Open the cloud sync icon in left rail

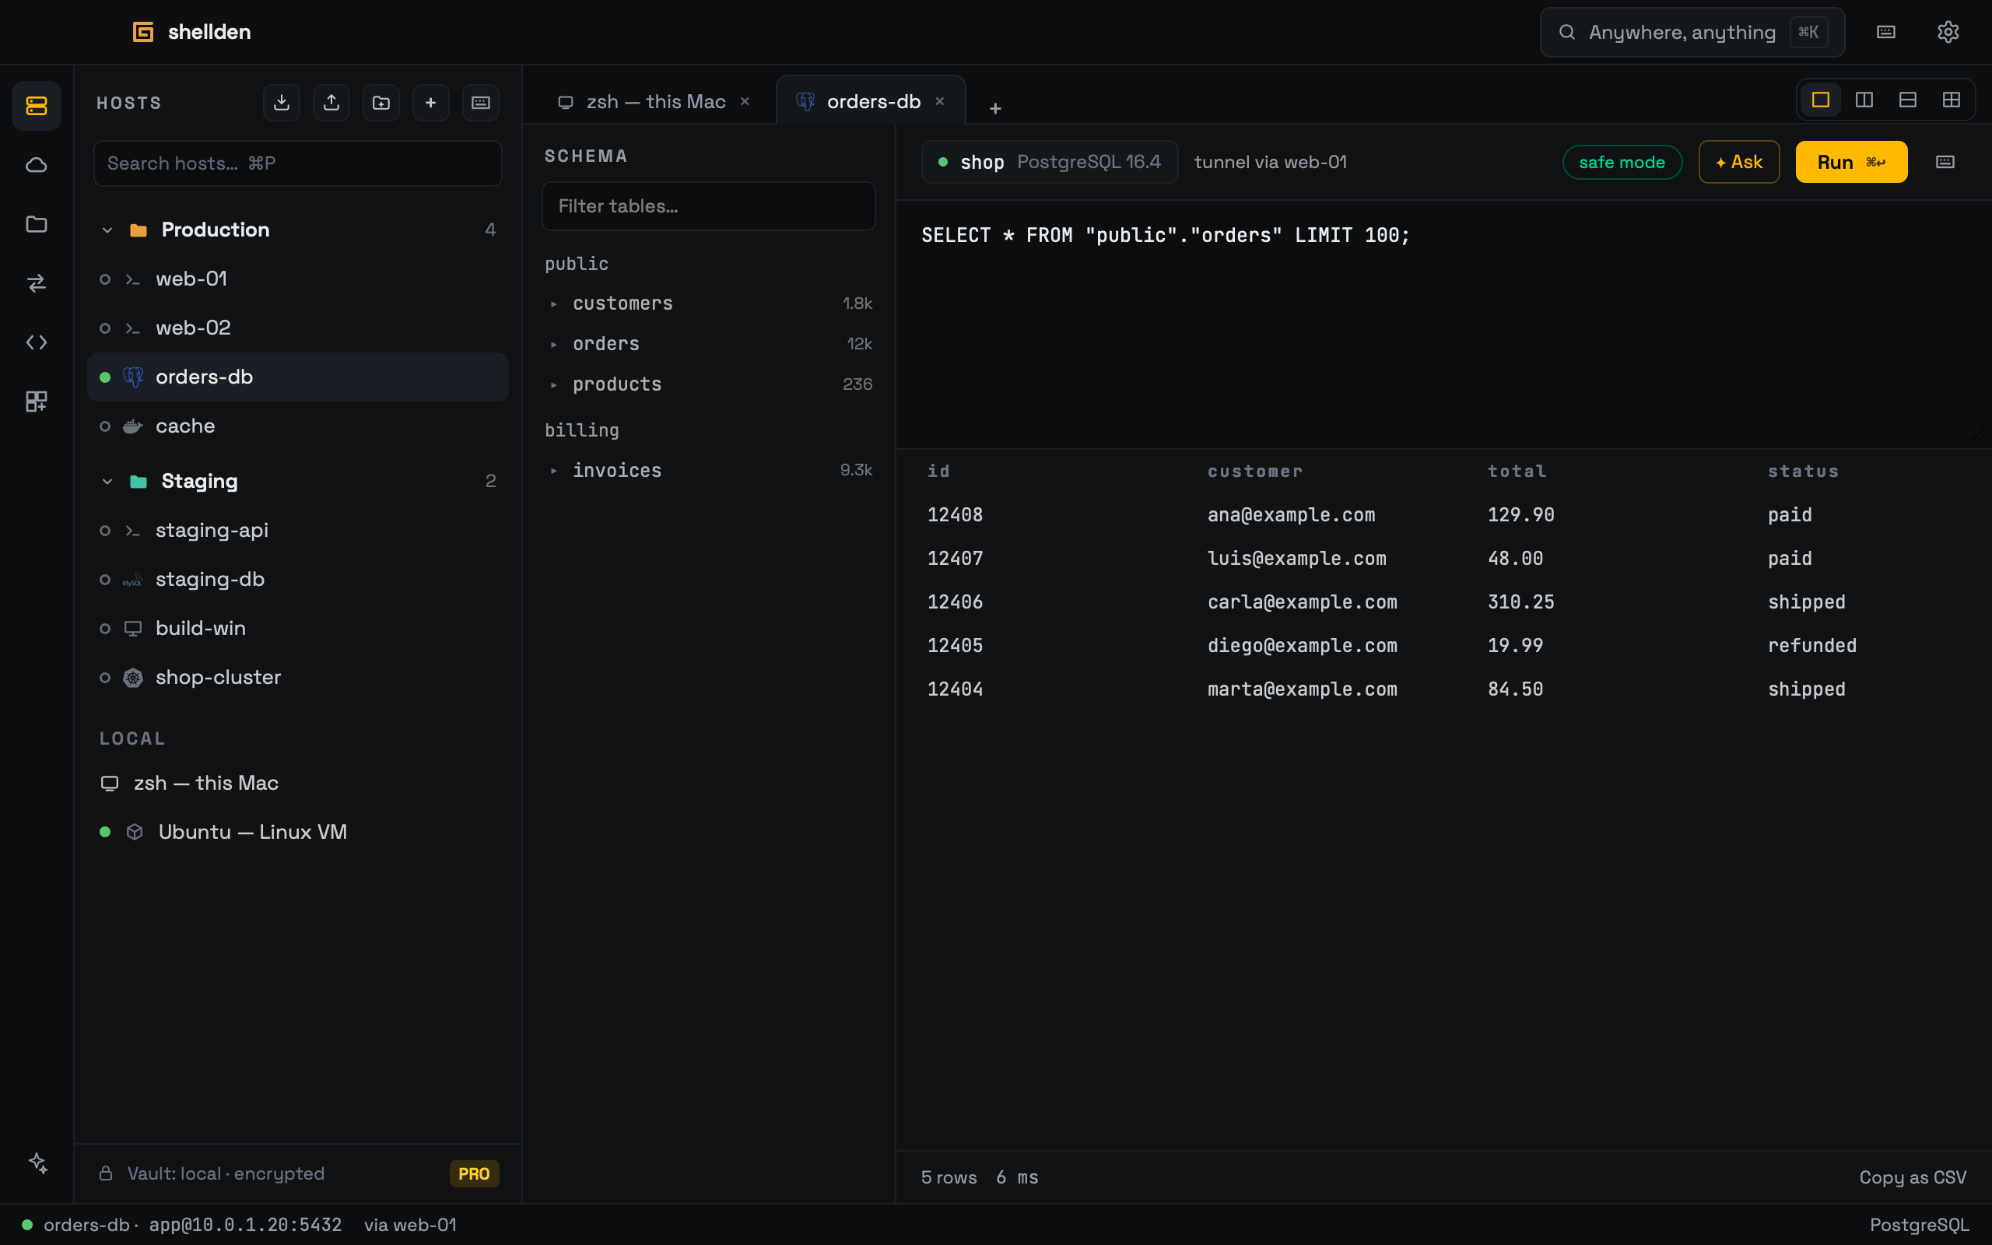(x=37, y=165)
